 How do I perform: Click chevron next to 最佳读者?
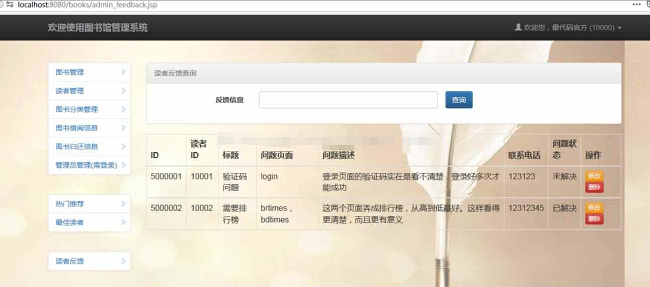(123, 222)
